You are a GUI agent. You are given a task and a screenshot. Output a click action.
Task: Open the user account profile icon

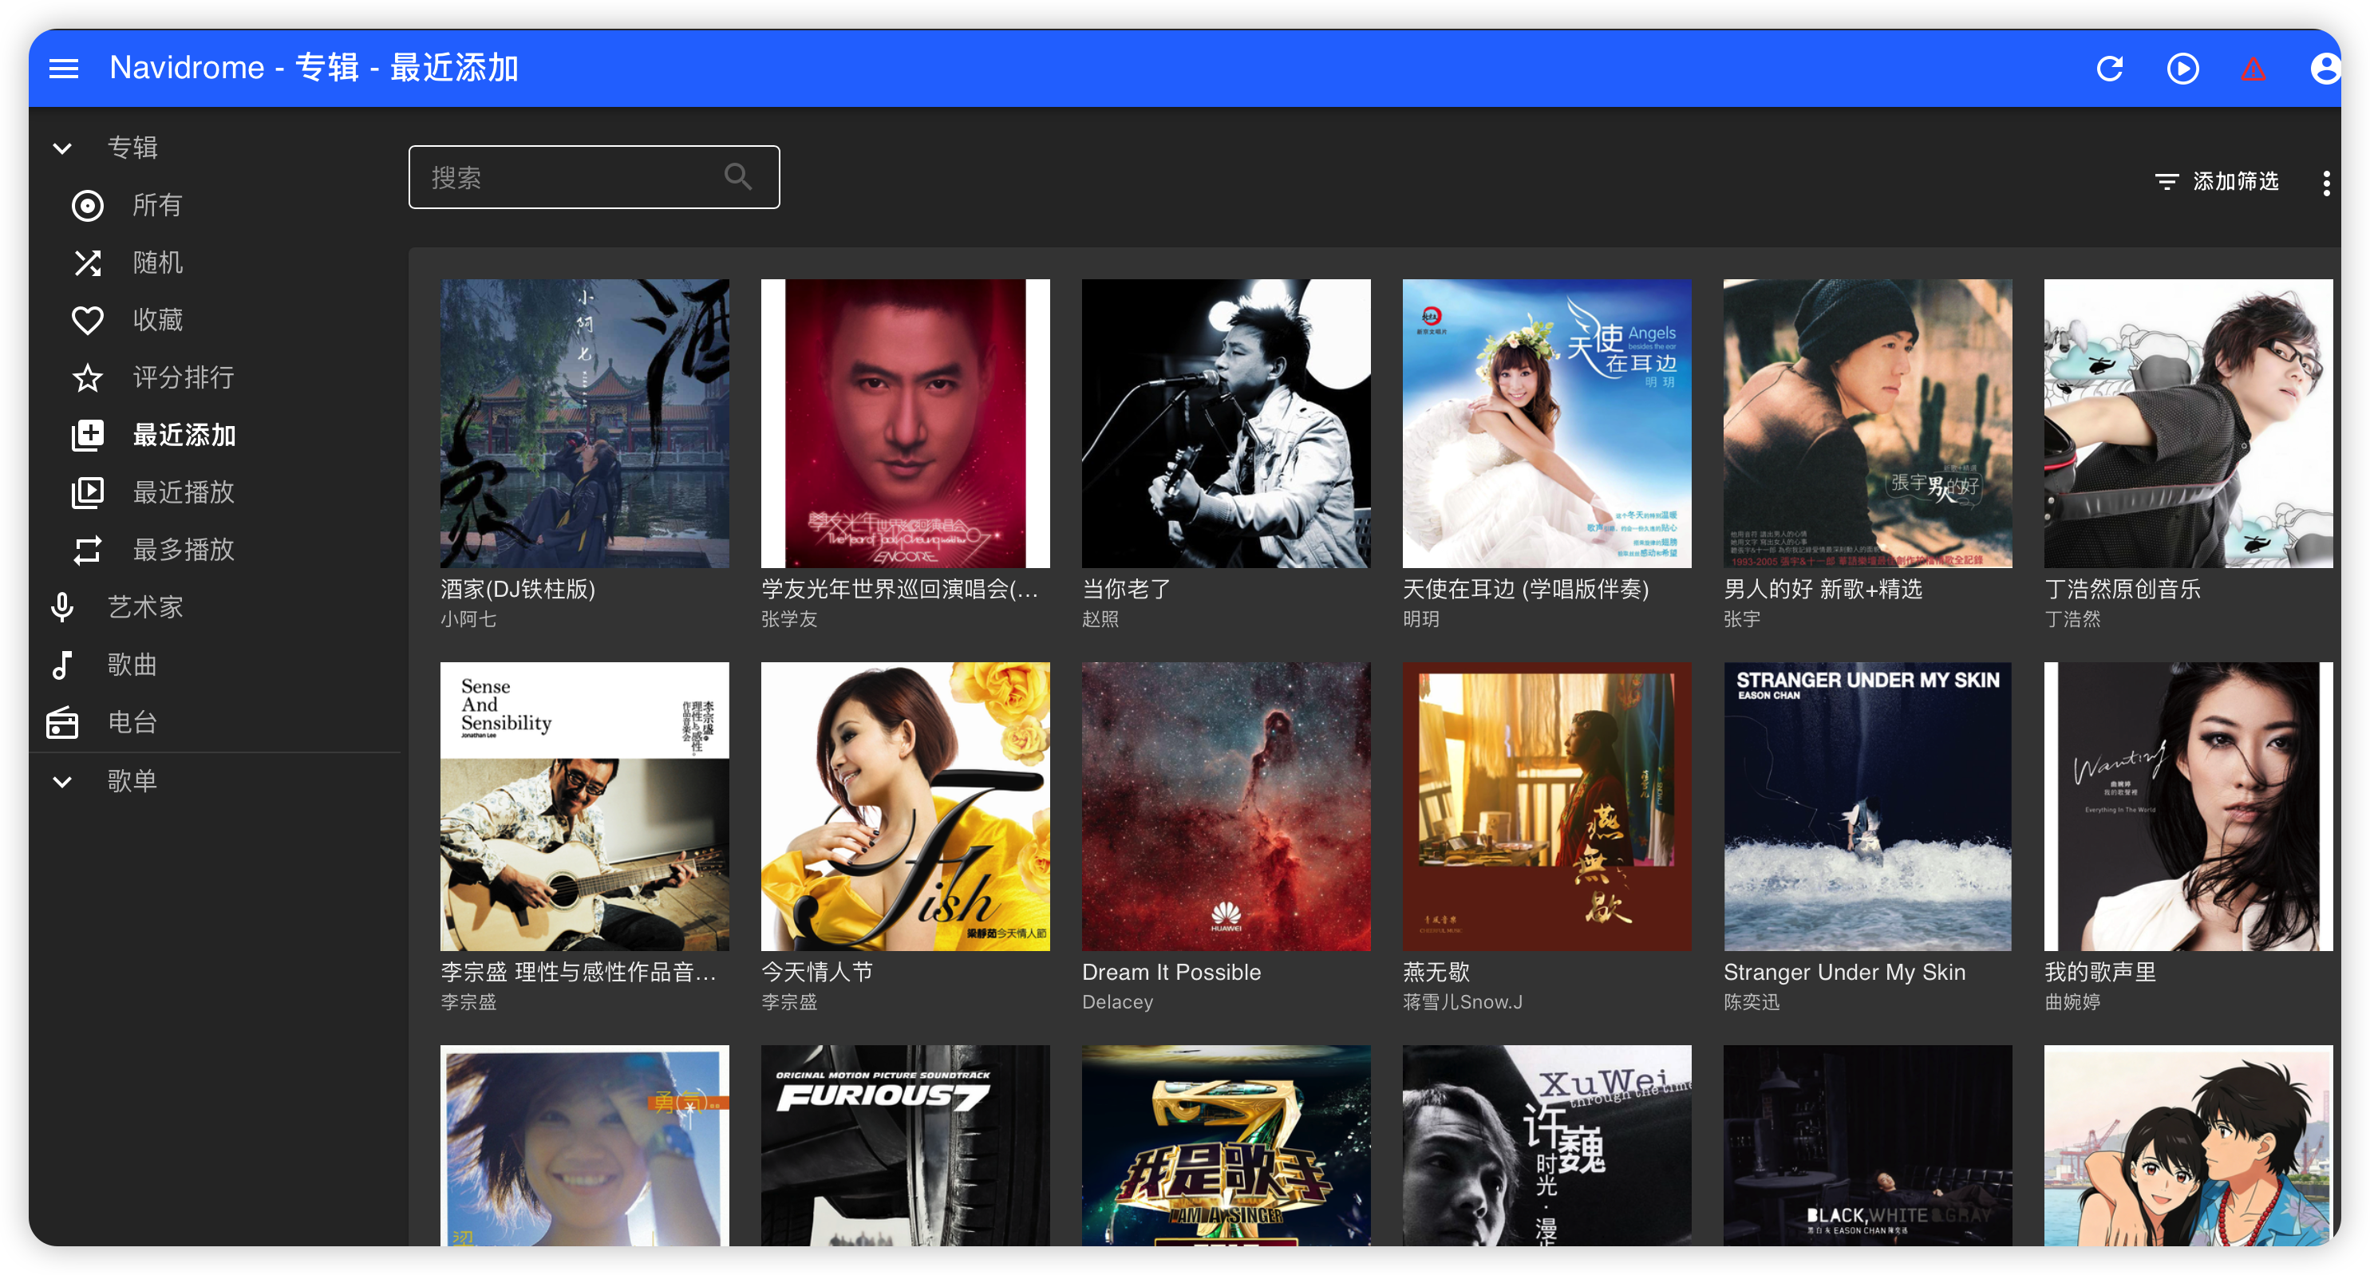pyautogui.click(x=2325, y=68)
